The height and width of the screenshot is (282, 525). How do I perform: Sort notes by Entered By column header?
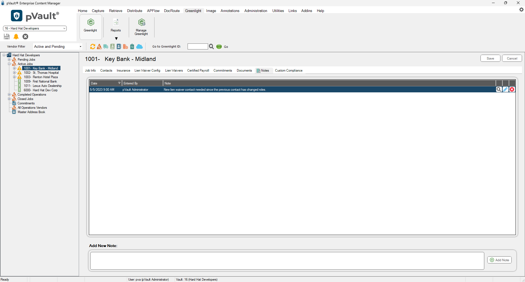coord(142,83)
